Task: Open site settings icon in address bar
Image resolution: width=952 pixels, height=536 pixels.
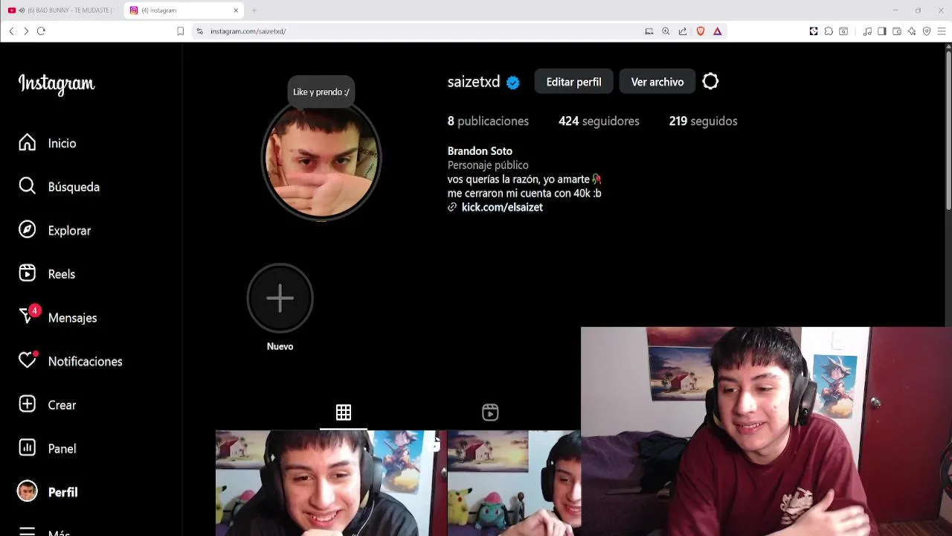Action: tap(199, 31)
